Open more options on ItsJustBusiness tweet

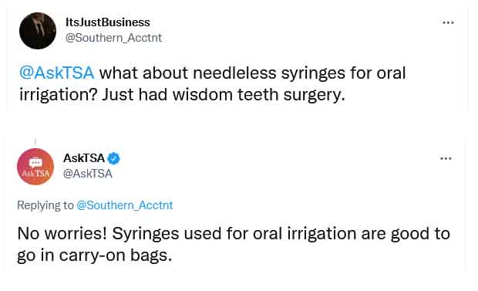coord(448,22)
